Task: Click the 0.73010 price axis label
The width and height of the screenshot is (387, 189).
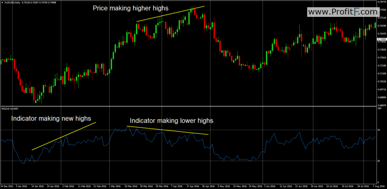Action: point(382,57)
